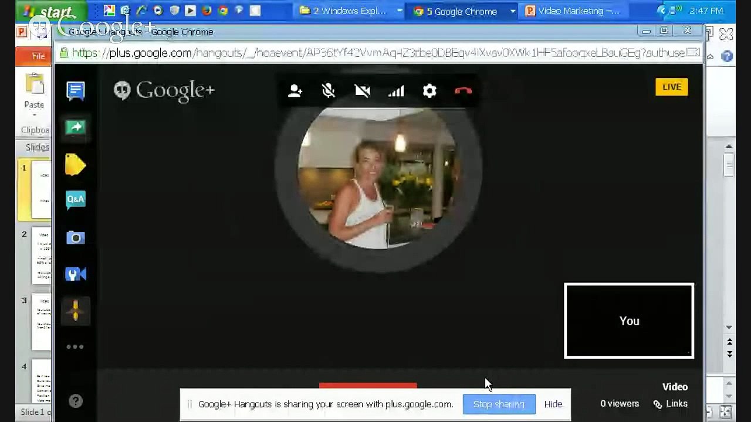Show more apps via three dots
Image resolution: width=751 pixels, height=422 pixels.
point(75,346)
